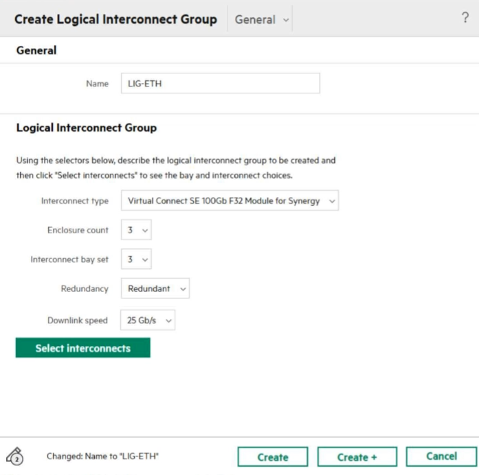Viewport: 479px width, 475px height.
Task: Click the Name field containing LIG-ETH
Action: pyautogui.click(x=220, y=84)
